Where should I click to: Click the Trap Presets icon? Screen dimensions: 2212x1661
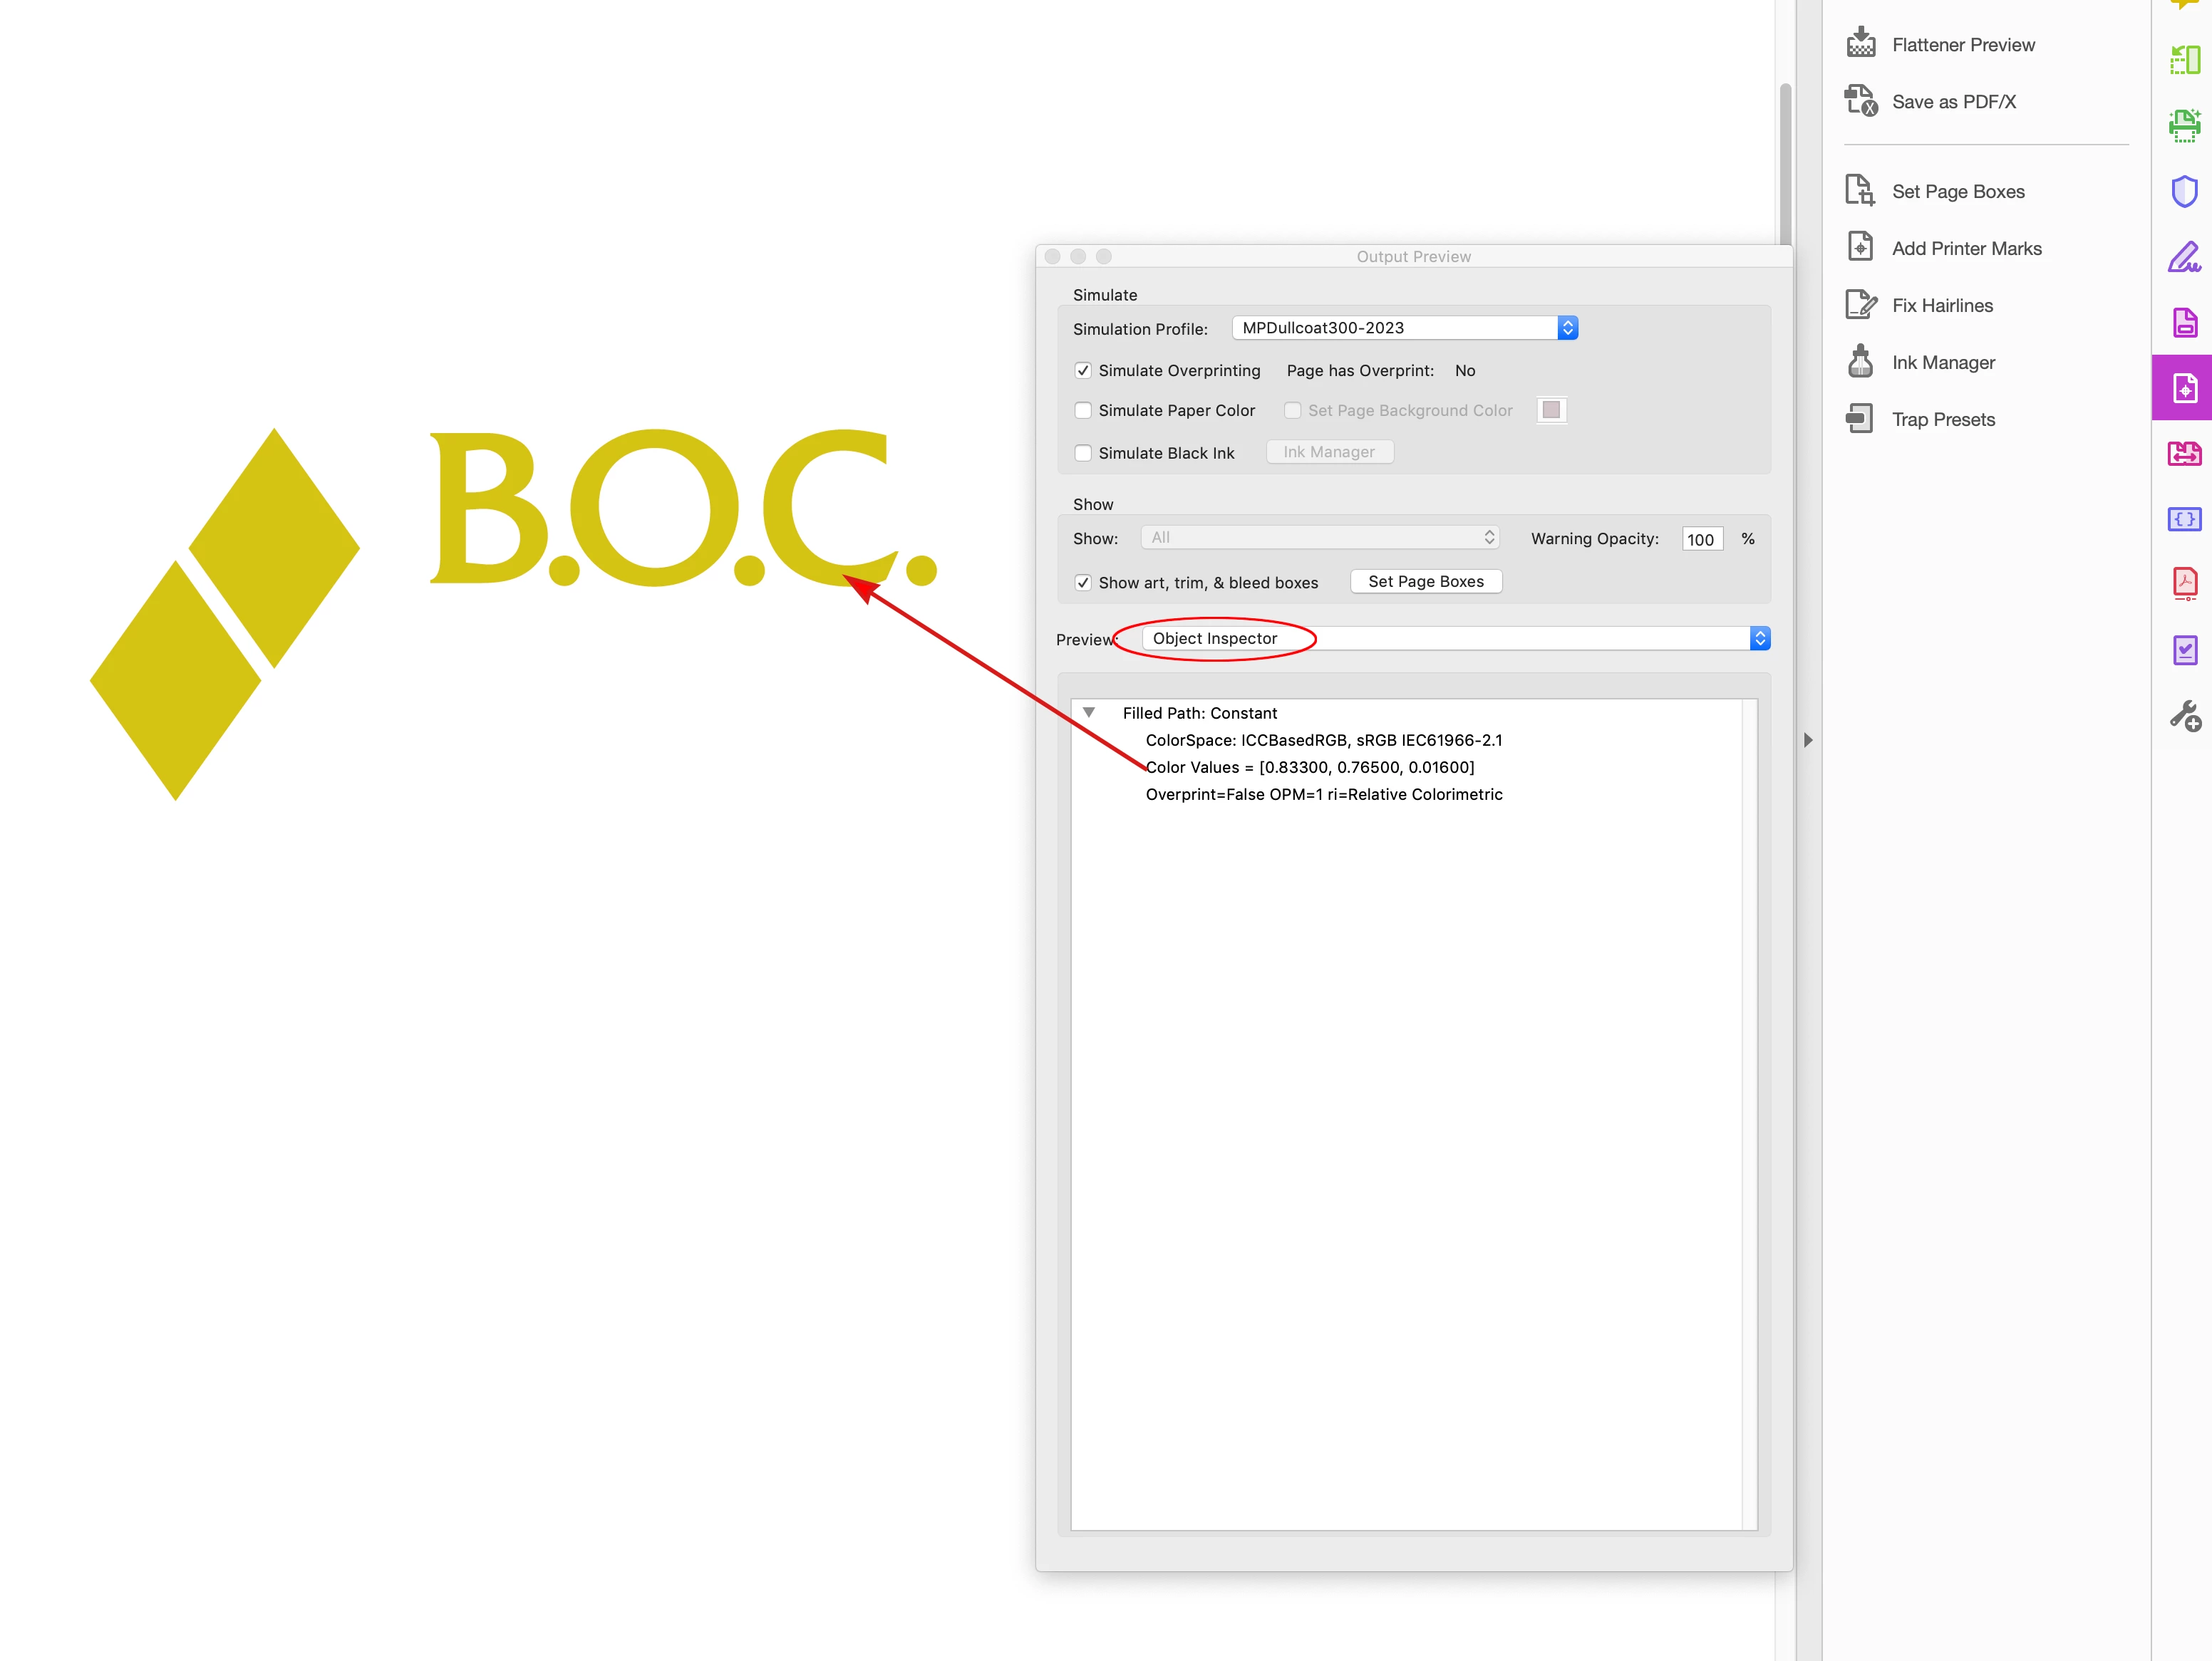(x=1860, y=419)
